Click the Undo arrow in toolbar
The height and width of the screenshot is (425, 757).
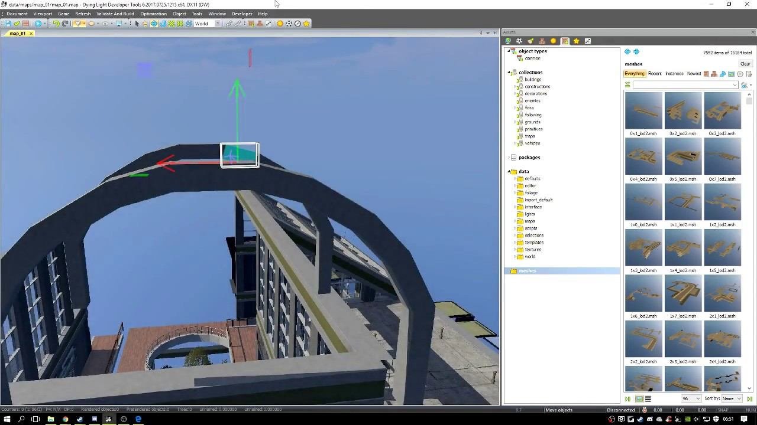tap(56, 24)
